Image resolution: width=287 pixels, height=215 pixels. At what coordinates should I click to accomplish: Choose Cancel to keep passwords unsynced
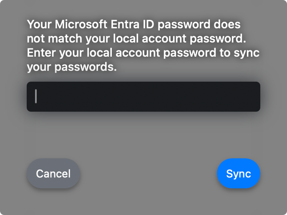pos(53,173)
